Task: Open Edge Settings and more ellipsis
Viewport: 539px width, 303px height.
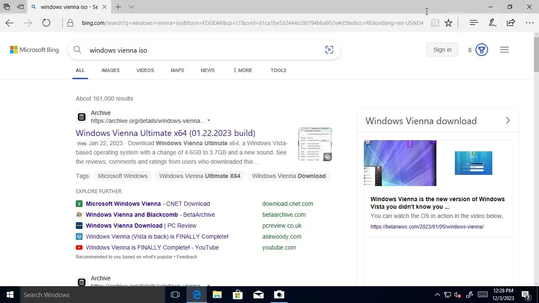Action: point(529,23)
